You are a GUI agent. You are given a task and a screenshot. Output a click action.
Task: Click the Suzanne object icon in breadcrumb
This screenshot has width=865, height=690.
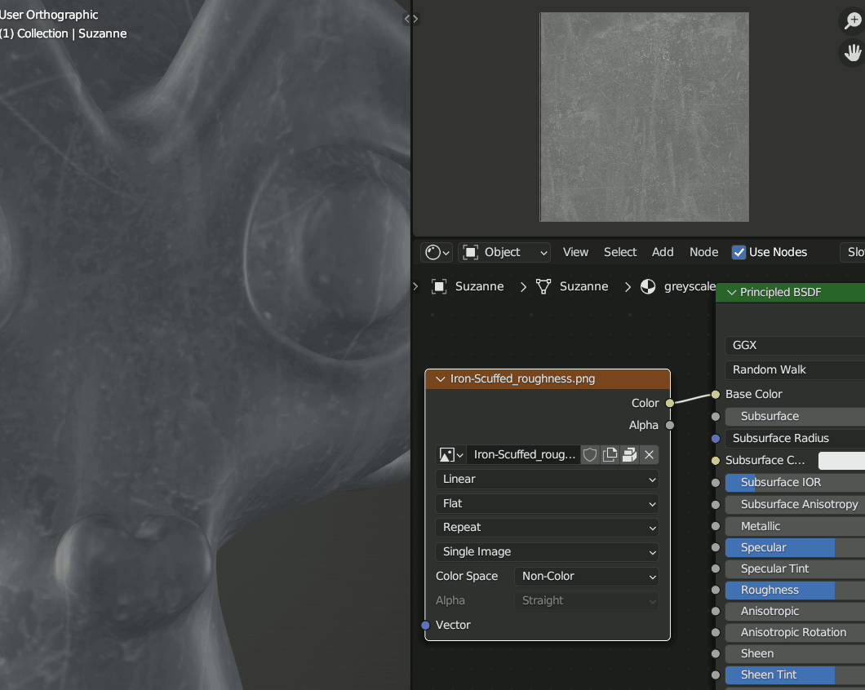[x=440, y=286]
